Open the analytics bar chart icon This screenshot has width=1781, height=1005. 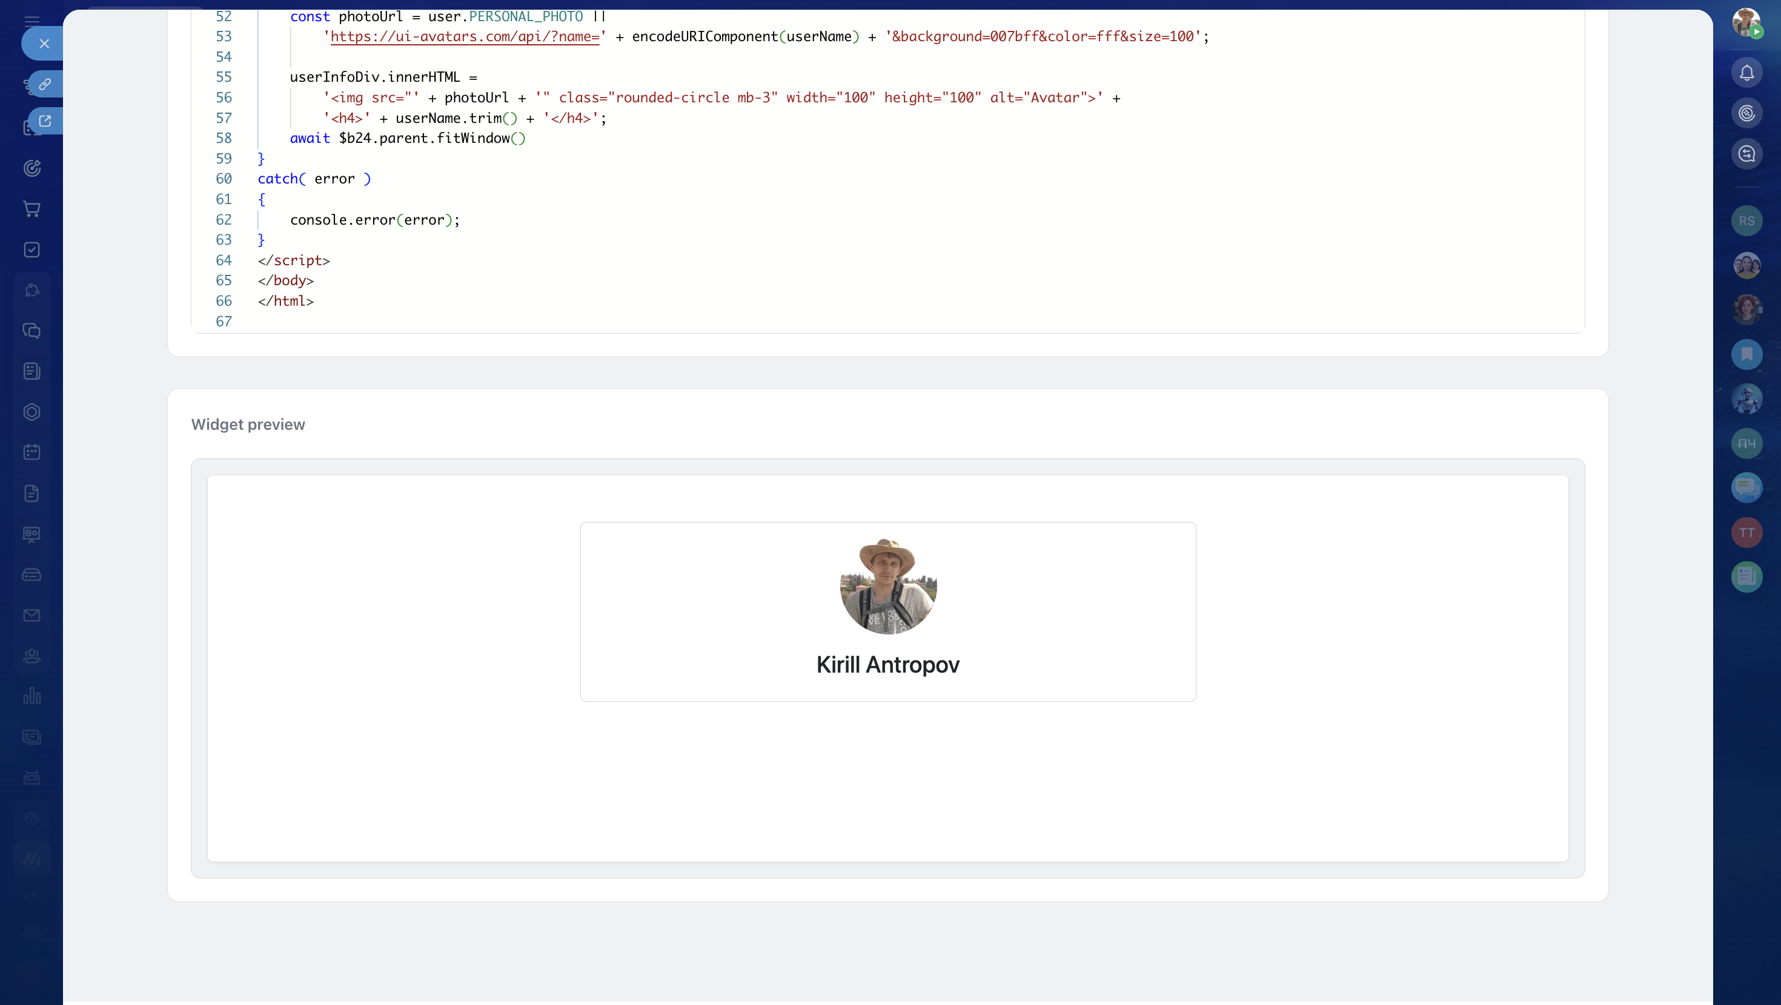coord(32,696)
